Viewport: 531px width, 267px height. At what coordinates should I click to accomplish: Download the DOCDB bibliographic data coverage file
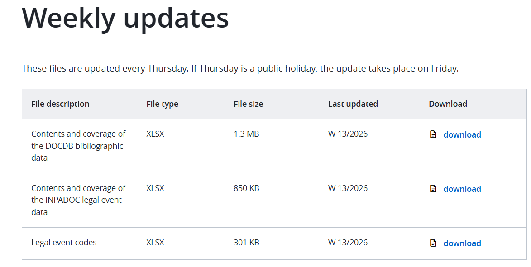pyautogui.click(x=462, y=134)
